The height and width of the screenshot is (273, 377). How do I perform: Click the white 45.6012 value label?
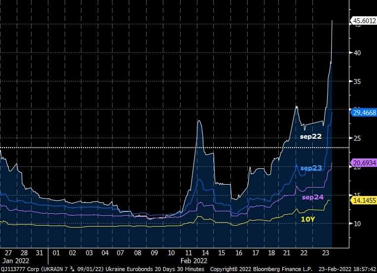click(x=364, y=21)
